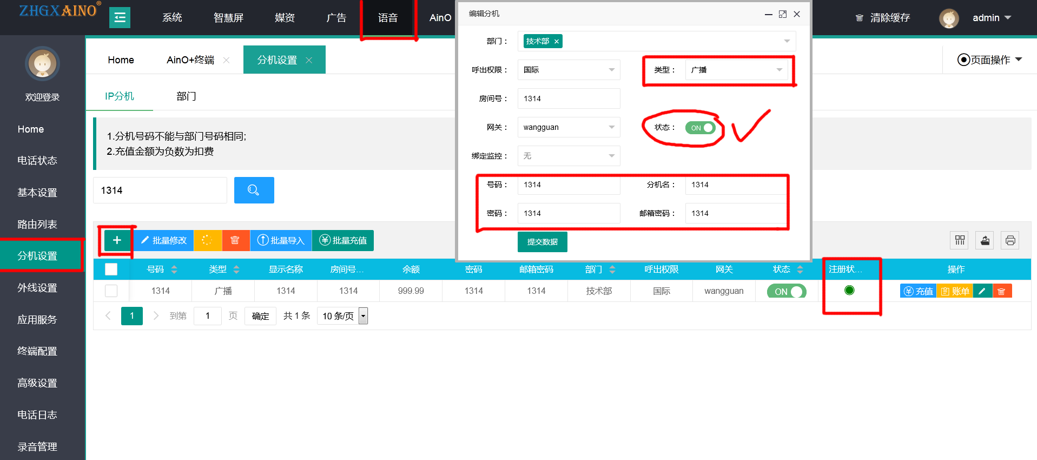Switch to the 部门 tab
Image resolution: width=1037 pixels, height=460 pixels.
point(186,96)
